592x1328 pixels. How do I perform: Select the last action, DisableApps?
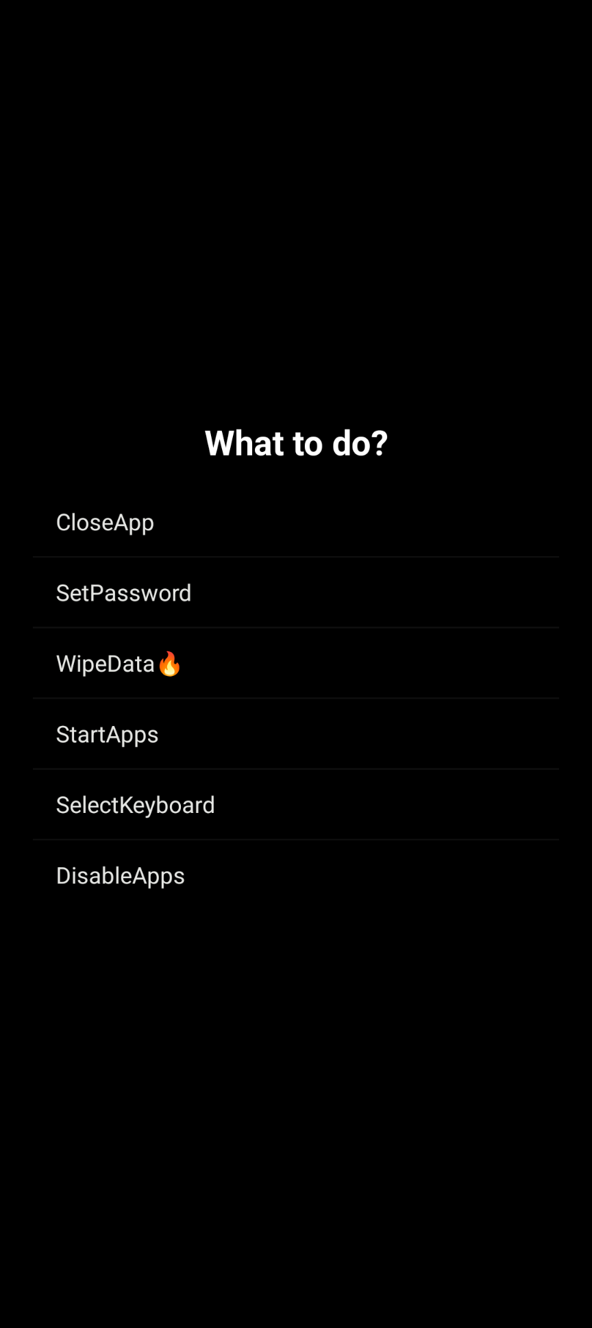[x=120, y=875]
